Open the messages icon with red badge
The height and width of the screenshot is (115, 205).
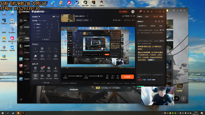point(140,11)
